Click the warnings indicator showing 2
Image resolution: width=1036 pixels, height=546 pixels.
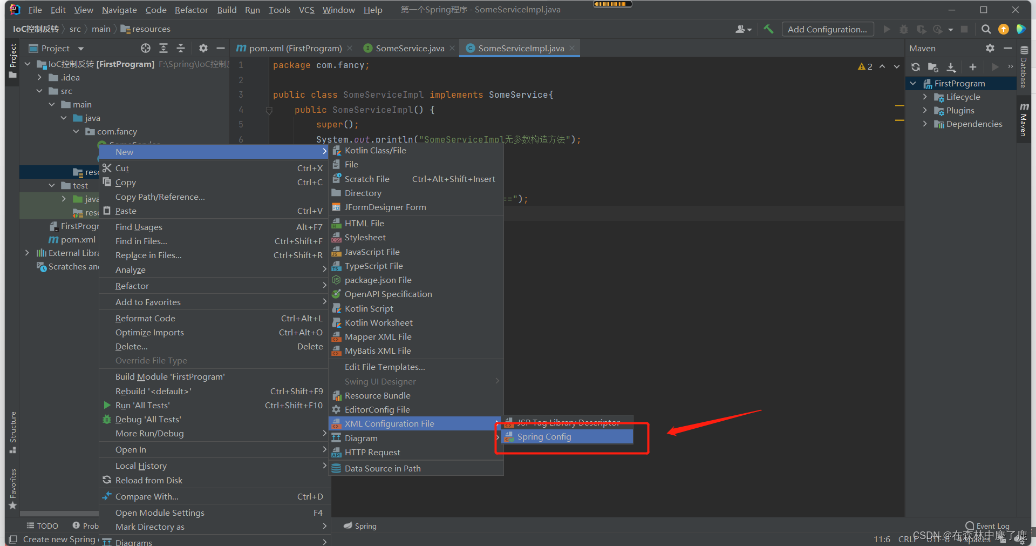click(x=865, y=66)
